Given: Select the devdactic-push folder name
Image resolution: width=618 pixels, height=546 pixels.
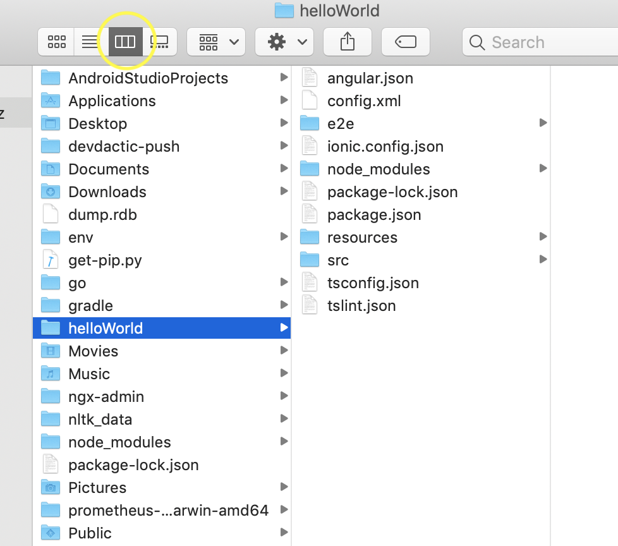Looking at the screenshot, I should [124, 146].
